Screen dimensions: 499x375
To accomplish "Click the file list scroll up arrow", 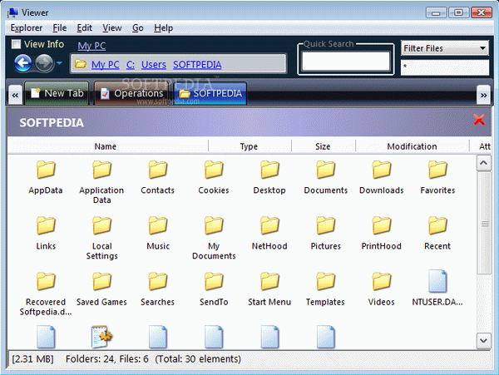I will [x=483, y=163].
